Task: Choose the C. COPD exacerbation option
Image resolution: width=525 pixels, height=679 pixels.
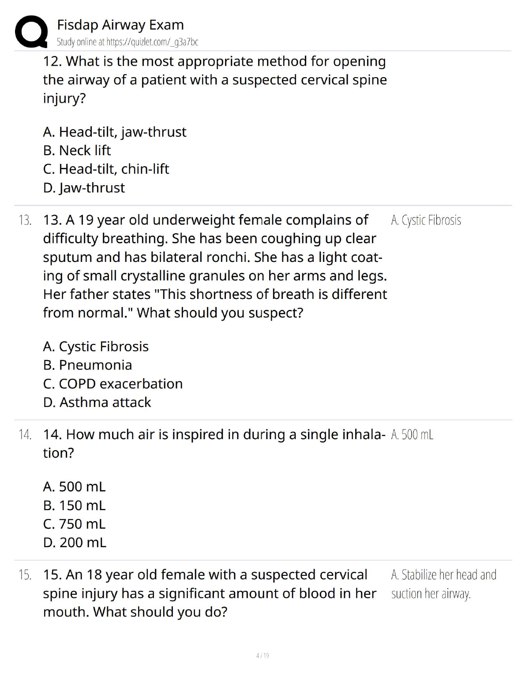Action: tap(112, 384)
